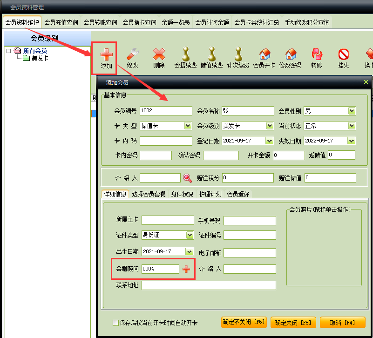The image size is (373, 338).
Task: Select the 会员爱好 tab
Action: (x=238, y=194)
